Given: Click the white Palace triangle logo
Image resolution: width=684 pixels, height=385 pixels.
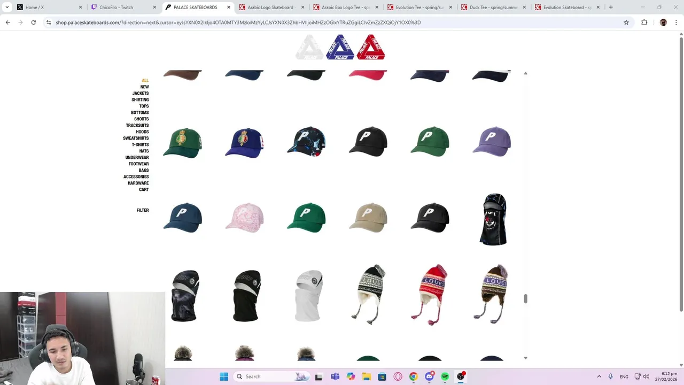Looking at the screenshot, I should [309, 47].
